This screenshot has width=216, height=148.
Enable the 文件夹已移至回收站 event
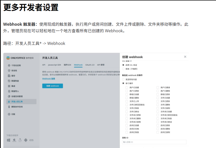(158, 115)
